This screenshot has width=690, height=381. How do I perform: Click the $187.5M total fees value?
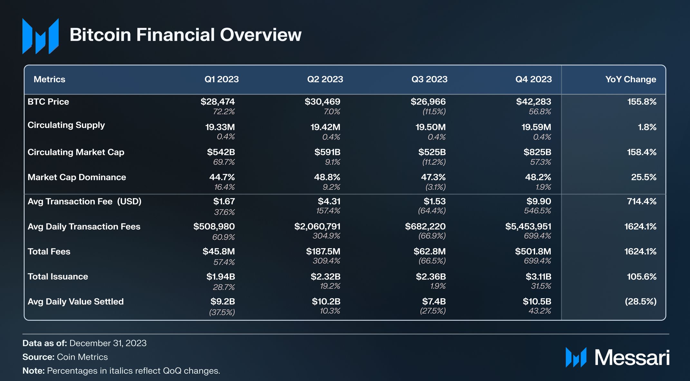[323, 251]
